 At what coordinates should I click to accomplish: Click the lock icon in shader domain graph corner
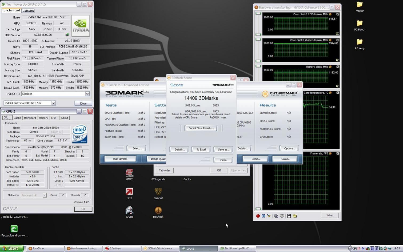coord(337,60)
